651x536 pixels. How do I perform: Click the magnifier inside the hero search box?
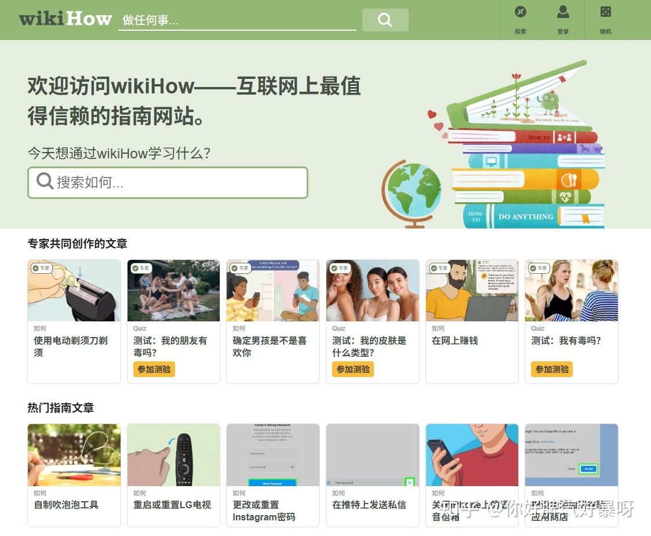[x=45, y=182]
